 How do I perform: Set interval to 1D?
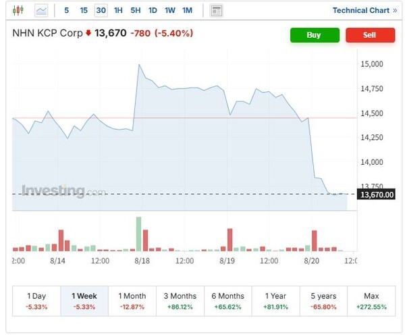click(153, 11)
